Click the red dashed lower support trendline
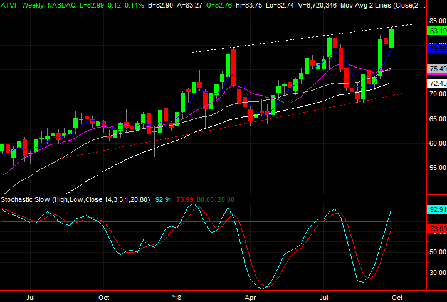Viewport: 447px width, 302px height. click(231, 126)
